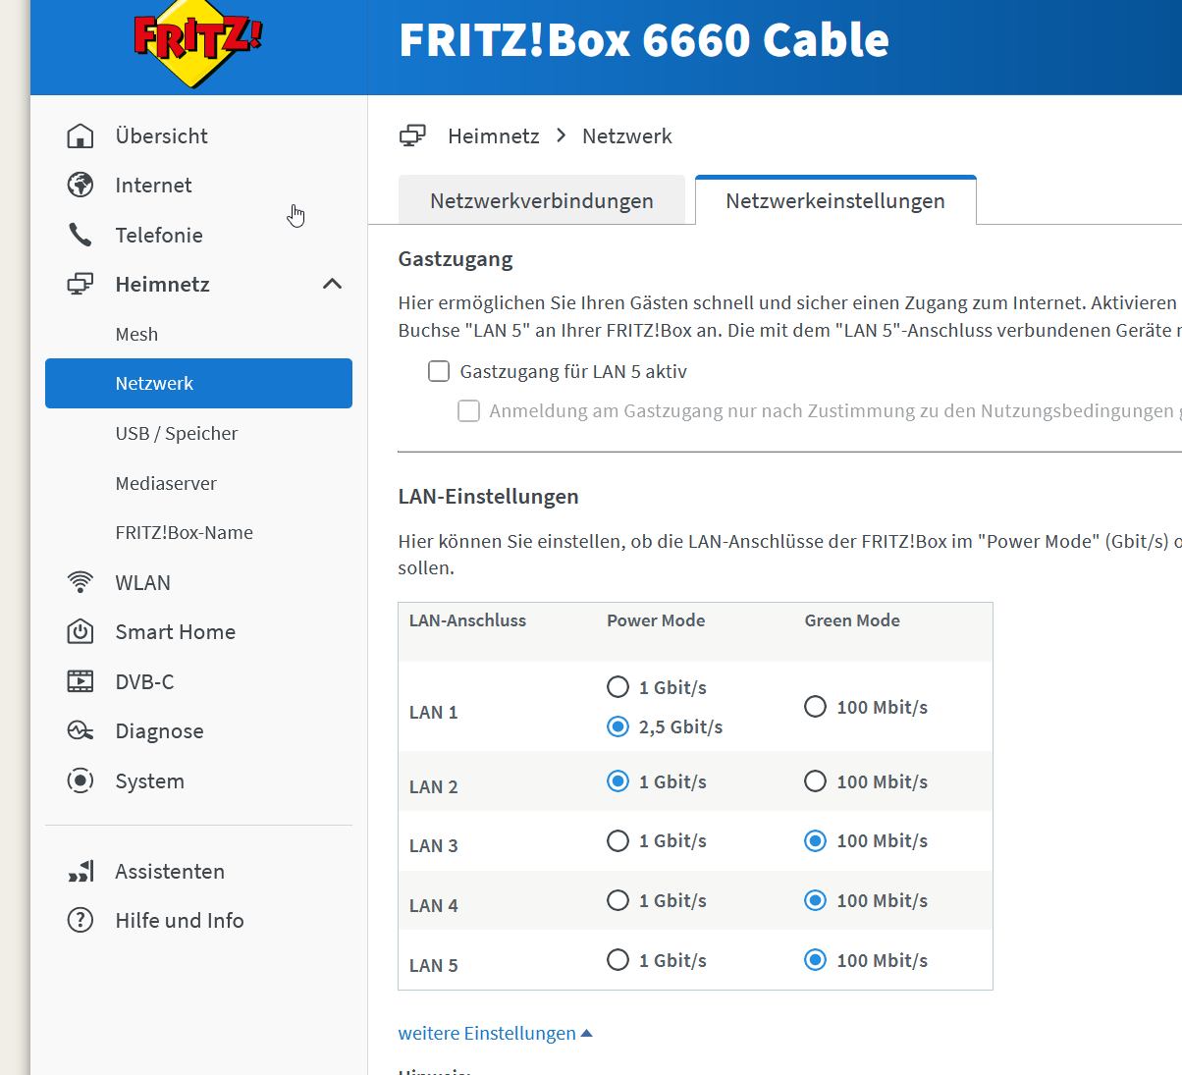1182x1075 pixels.
Task: Go to USB / Speicher page
Action: [x=177, y=433]
